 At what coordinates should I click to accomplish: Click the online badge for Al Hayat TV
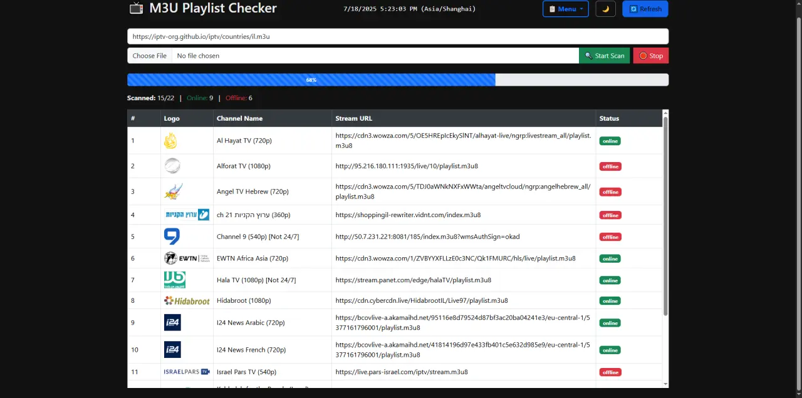click(x=610, y=141)
